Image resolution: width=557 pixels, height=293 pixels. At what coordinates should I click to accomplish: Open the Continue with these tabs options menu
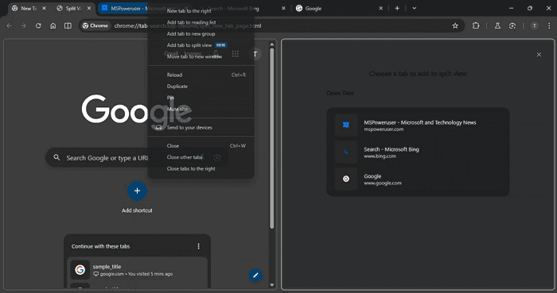[199, 246]
